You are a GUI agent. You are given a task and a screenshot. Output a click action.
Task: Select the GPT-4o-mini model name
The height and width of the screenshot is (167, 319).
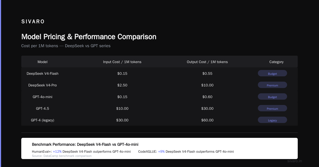pyautogui.click(x=43, y=97)
